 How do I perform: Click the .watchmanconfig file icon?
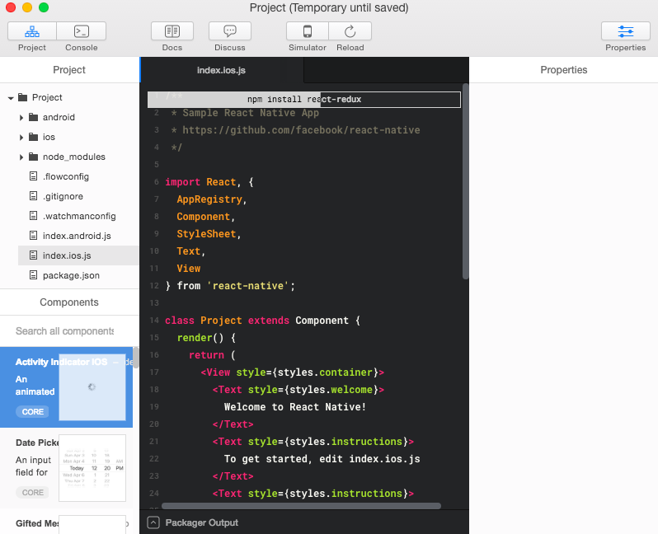tap(33, 216)
